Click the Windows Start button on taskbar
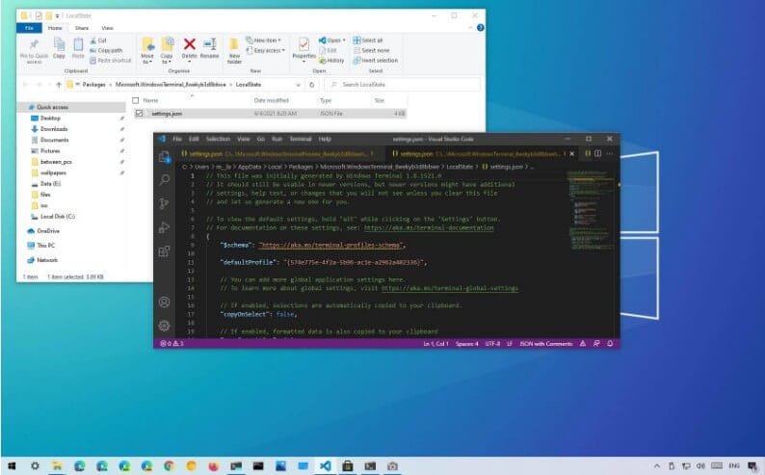This screenshot has width=765, height=475. (12, 465)
